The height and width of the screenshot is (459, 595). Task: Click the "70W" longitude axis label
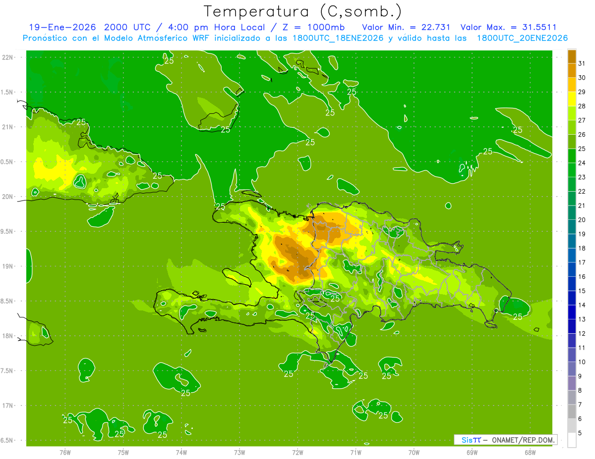tap(414, 452)
